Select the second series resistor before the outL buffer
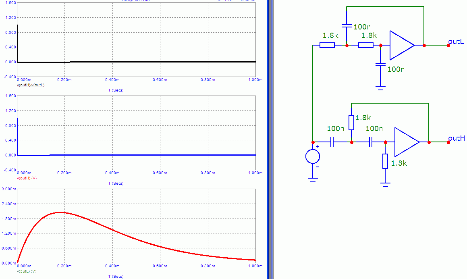The width and height of the screenshot is (467, 279). 366,45
